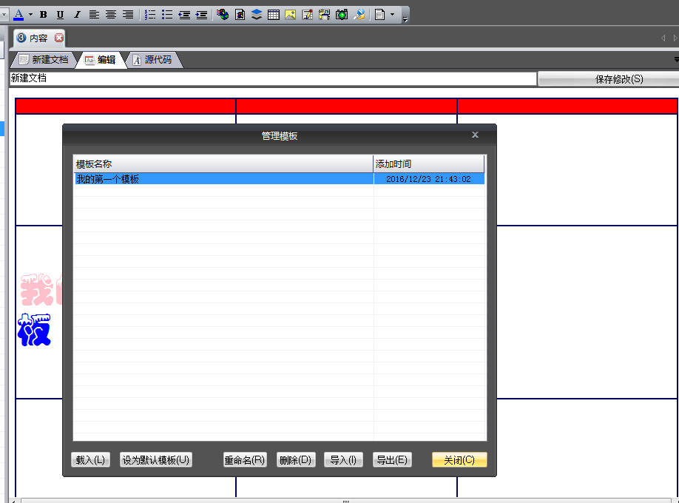Click the 设为默认模板(U) button

pyautogui.click(x=156, y=460)
